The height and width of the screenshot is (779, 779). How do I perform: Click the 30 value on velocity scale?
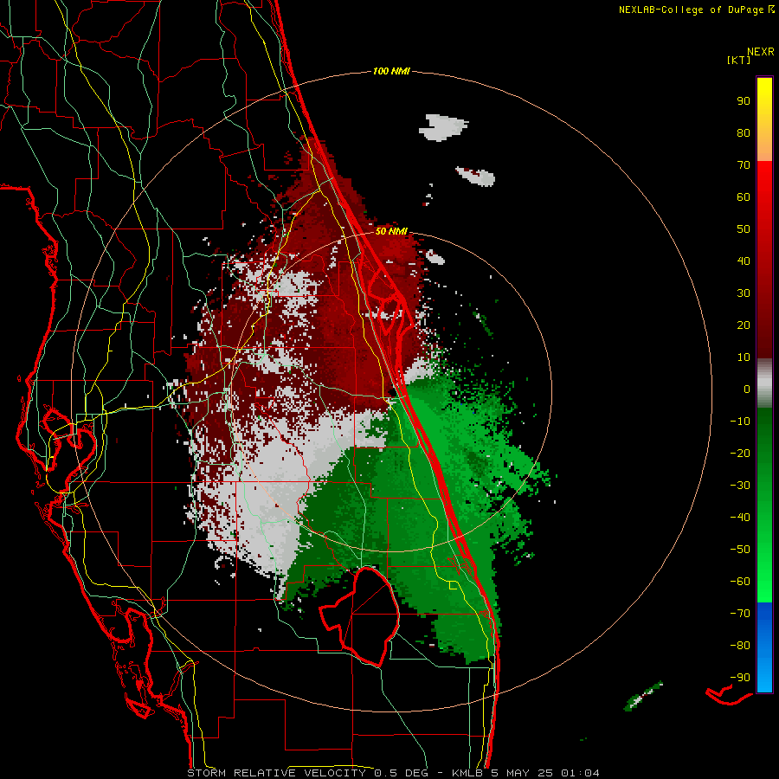tap(744, 293)
